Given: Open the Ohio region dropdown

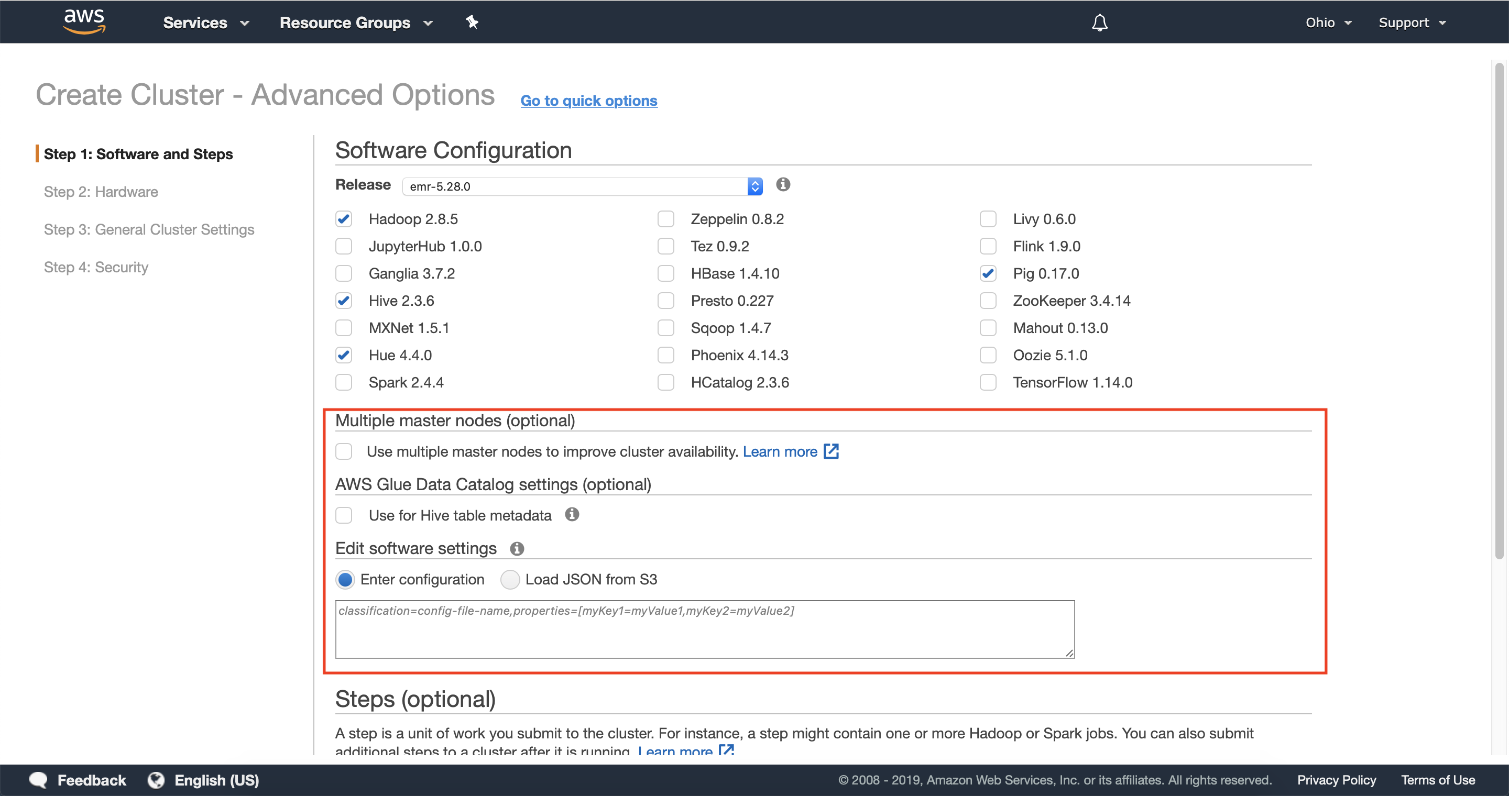Looking at the screenshot, I should pyautogui.click(x=1328, y=23).
